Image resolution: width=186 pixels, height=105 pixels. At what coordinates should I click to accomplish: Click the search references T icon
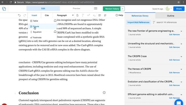(154, 22)
